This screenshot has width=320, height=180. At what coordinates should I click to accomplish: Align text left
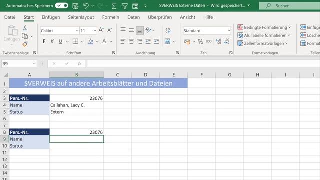click(123, 41)
